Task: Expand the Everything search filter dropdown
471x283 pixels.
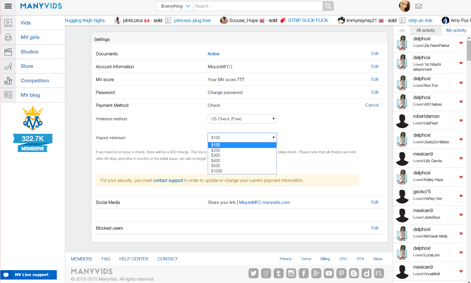Action: (x=175, y=6)
